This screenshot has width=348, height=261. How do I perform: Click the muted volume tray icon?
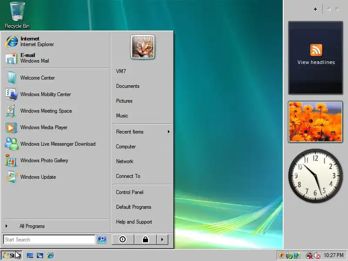pos(317,256)
